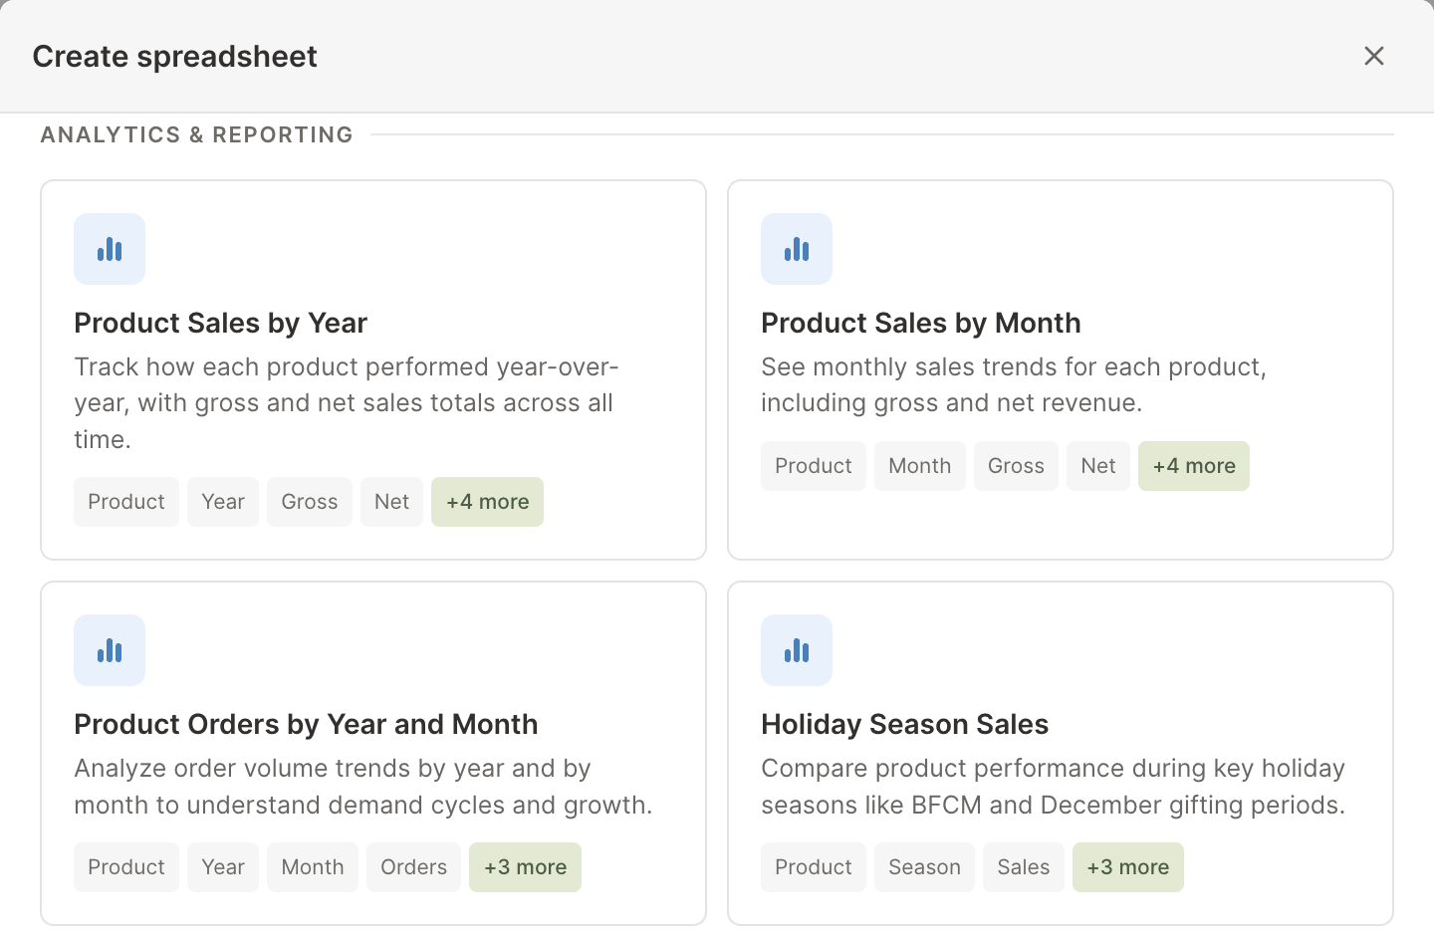Close the Create spreadsheet dialog

point(1374,56)
